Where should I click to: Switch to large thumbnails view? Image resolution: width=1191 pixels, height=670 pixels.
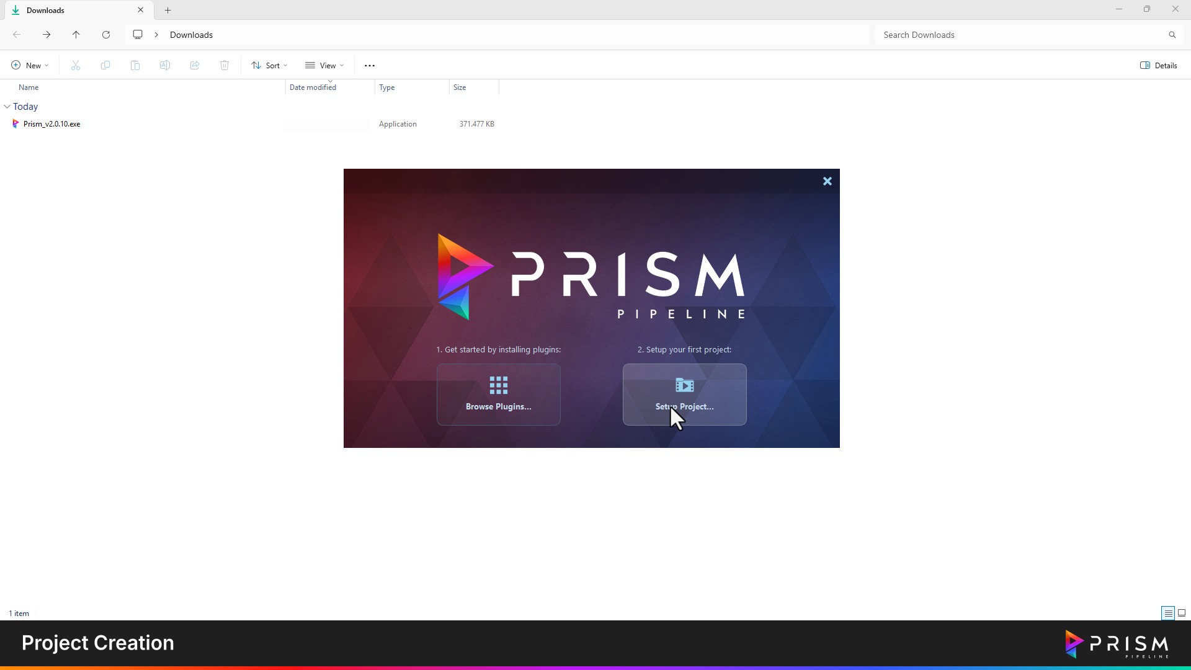coord(1181,613)
